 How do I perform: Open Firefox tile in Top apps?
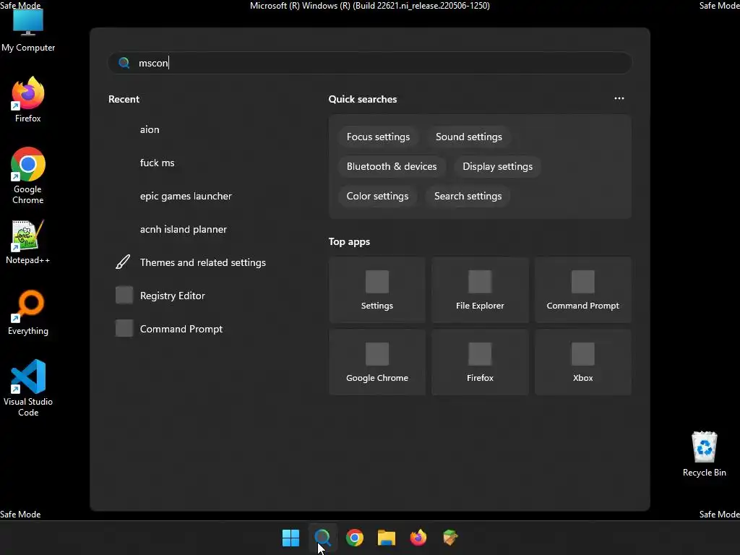click(x=480, y=362)
